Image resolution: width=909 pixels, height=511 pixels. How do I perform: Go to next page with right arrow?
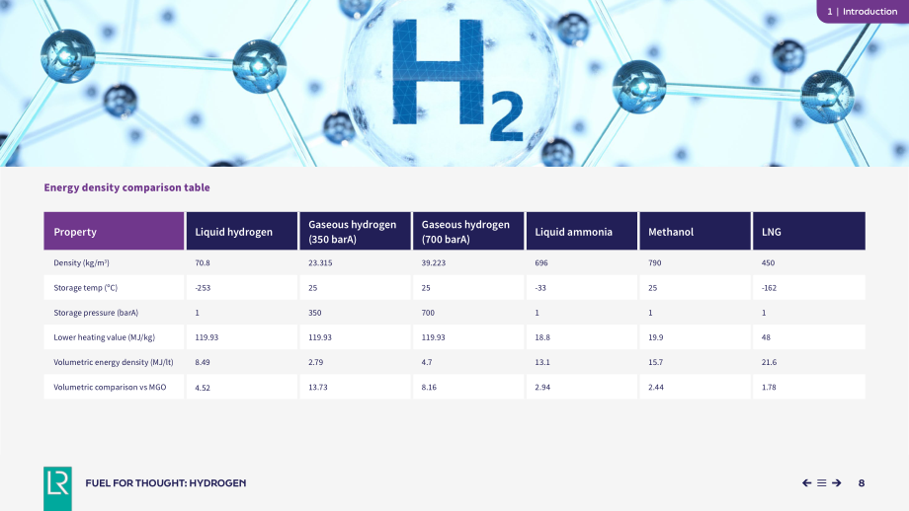pos(837,482)
